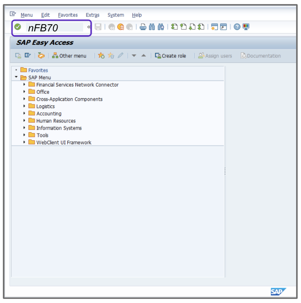Open the Favorites menu

67,15
